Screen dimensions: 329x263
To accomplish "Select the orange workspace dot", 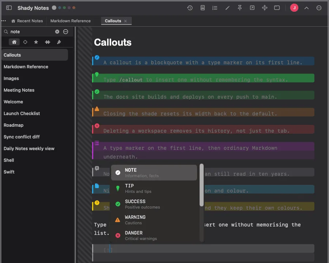I will point(74,8).
